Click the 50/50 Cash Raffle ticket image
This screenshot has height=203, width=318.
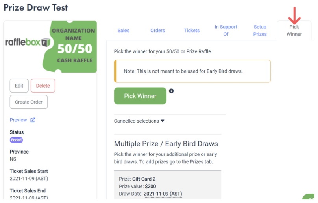tap(70, 47)
